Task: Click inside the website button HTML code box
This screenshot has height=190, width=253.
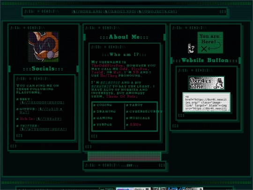Action: [206, 102]
